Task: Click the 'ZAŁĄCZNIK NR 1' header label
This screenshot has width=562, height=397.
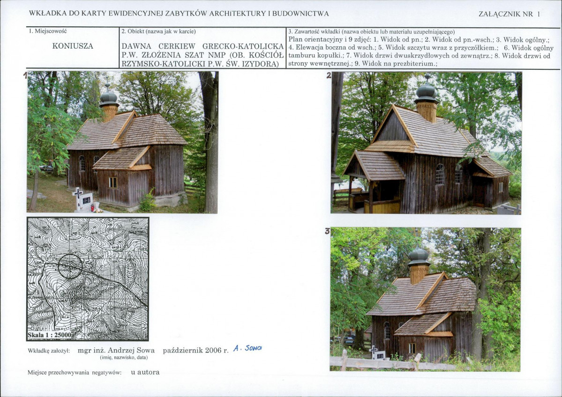Action: tap(509, 14)
